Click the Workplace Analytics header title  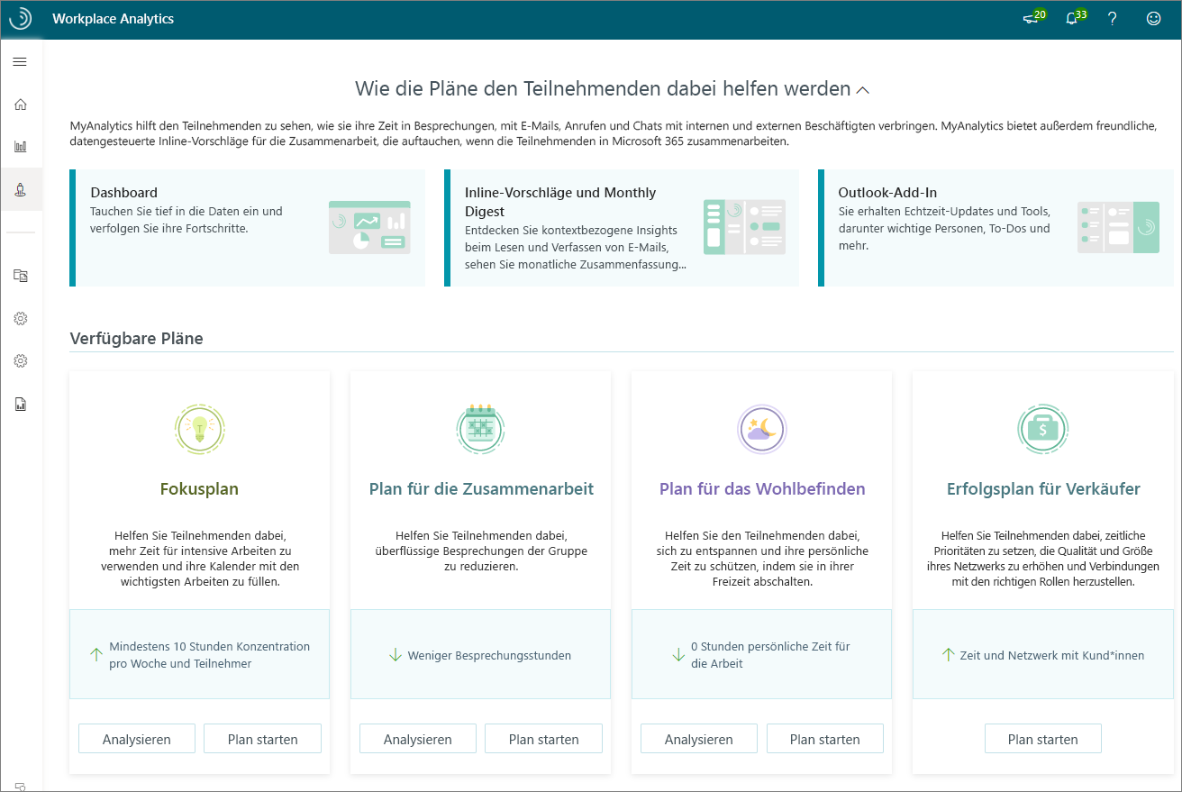click(114, 18)
